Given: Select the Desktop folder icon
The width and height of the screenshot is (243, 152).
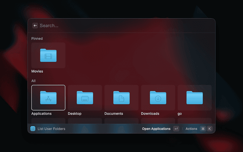Looking at the screenshot, I should [x=85, y=98].
